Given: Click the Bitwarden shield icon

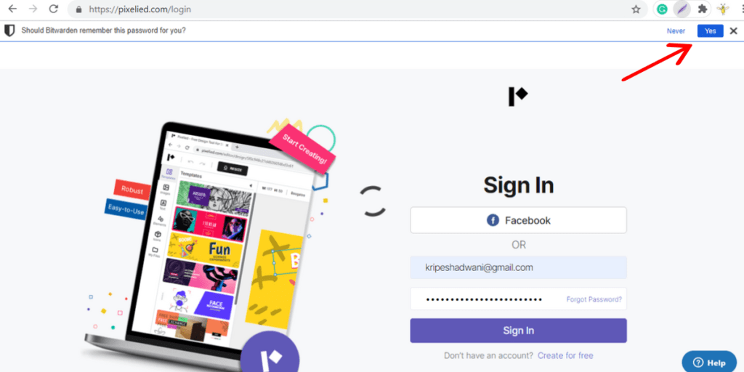Looking at the screenshot, I should point(9,31).
